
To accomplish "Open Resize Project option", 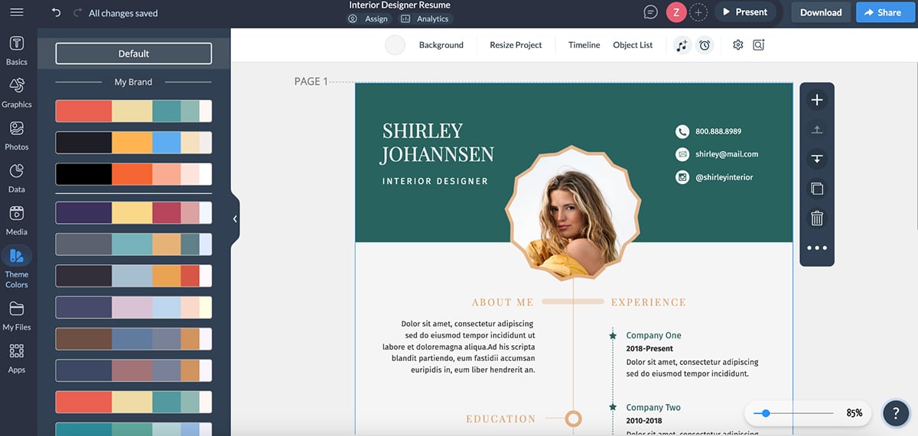I will click(516, 45).
